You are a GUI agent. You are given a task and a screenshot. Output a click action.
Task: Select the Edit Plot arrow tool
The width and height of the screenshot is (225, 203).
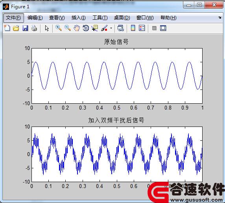click(47, 28)
